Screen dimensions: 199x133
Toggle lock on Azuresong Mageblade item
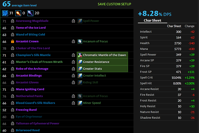coord(12,21)
